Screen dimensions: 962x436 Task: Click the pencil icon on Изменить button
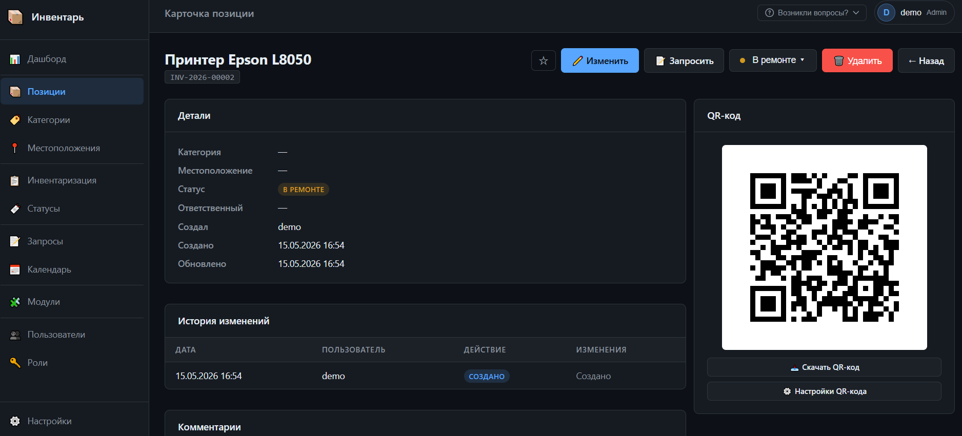click(577, 61)
